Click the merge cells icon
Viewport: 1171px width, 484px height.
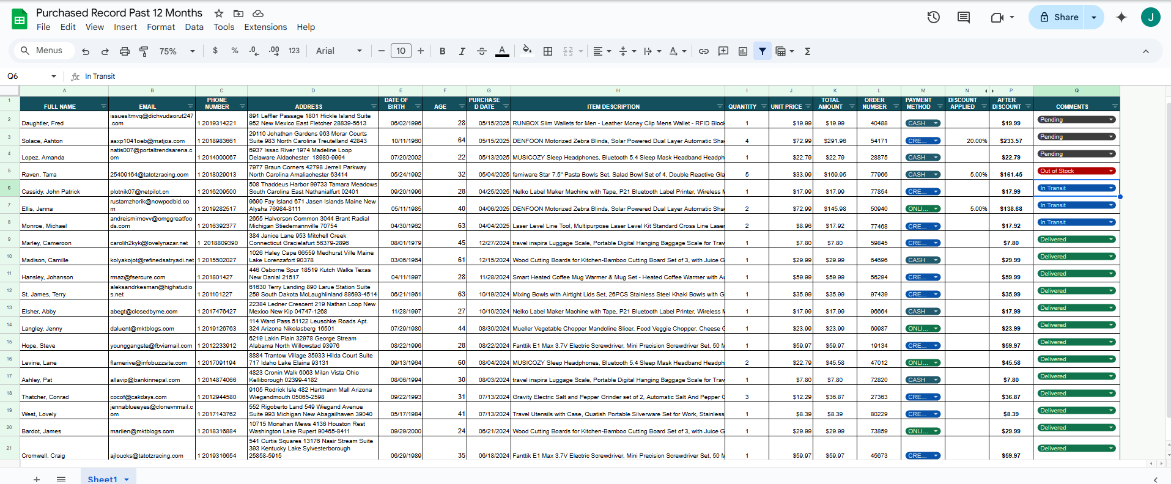tap(568, 51)
